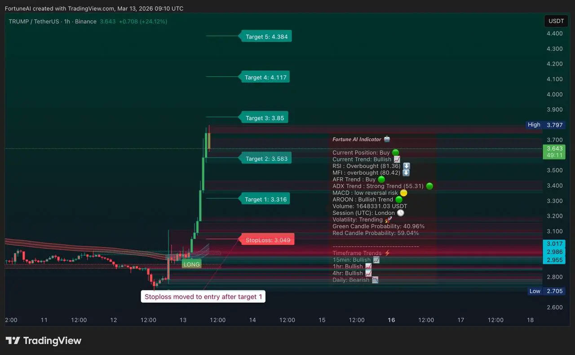Click date label 16 on the time axis
This screenshot has height=355, width=575.
(x=391, y=320)
